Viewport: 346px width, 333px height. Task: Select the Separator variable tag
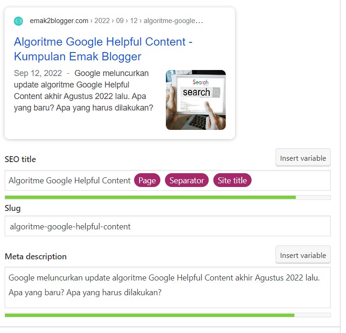click(x=187, y=181)
